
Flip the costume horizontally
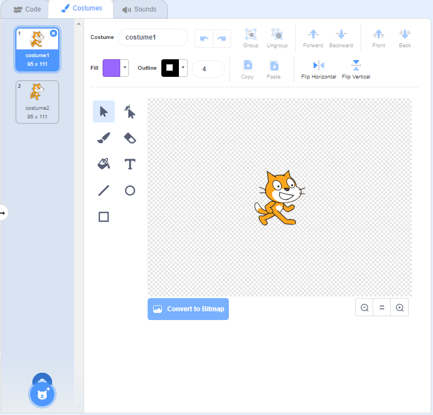[318, 70]
